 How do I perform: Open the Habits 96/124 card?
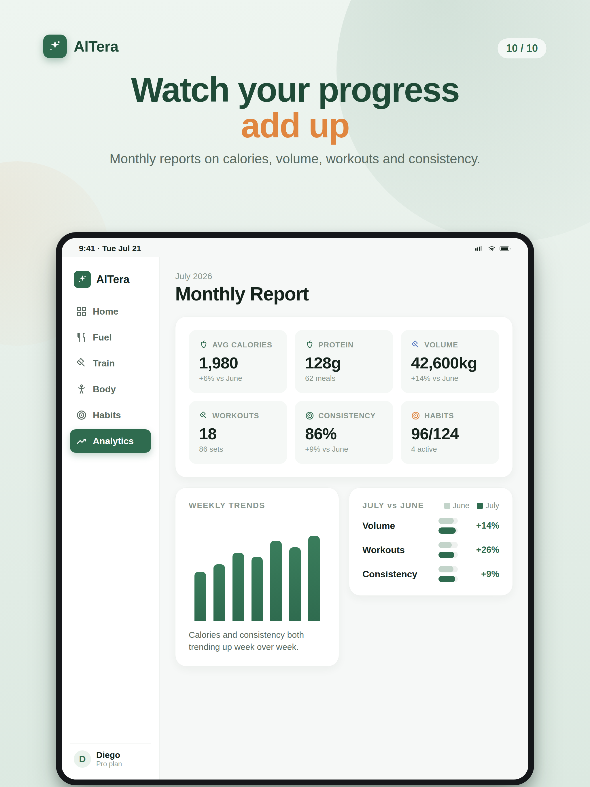450,432
